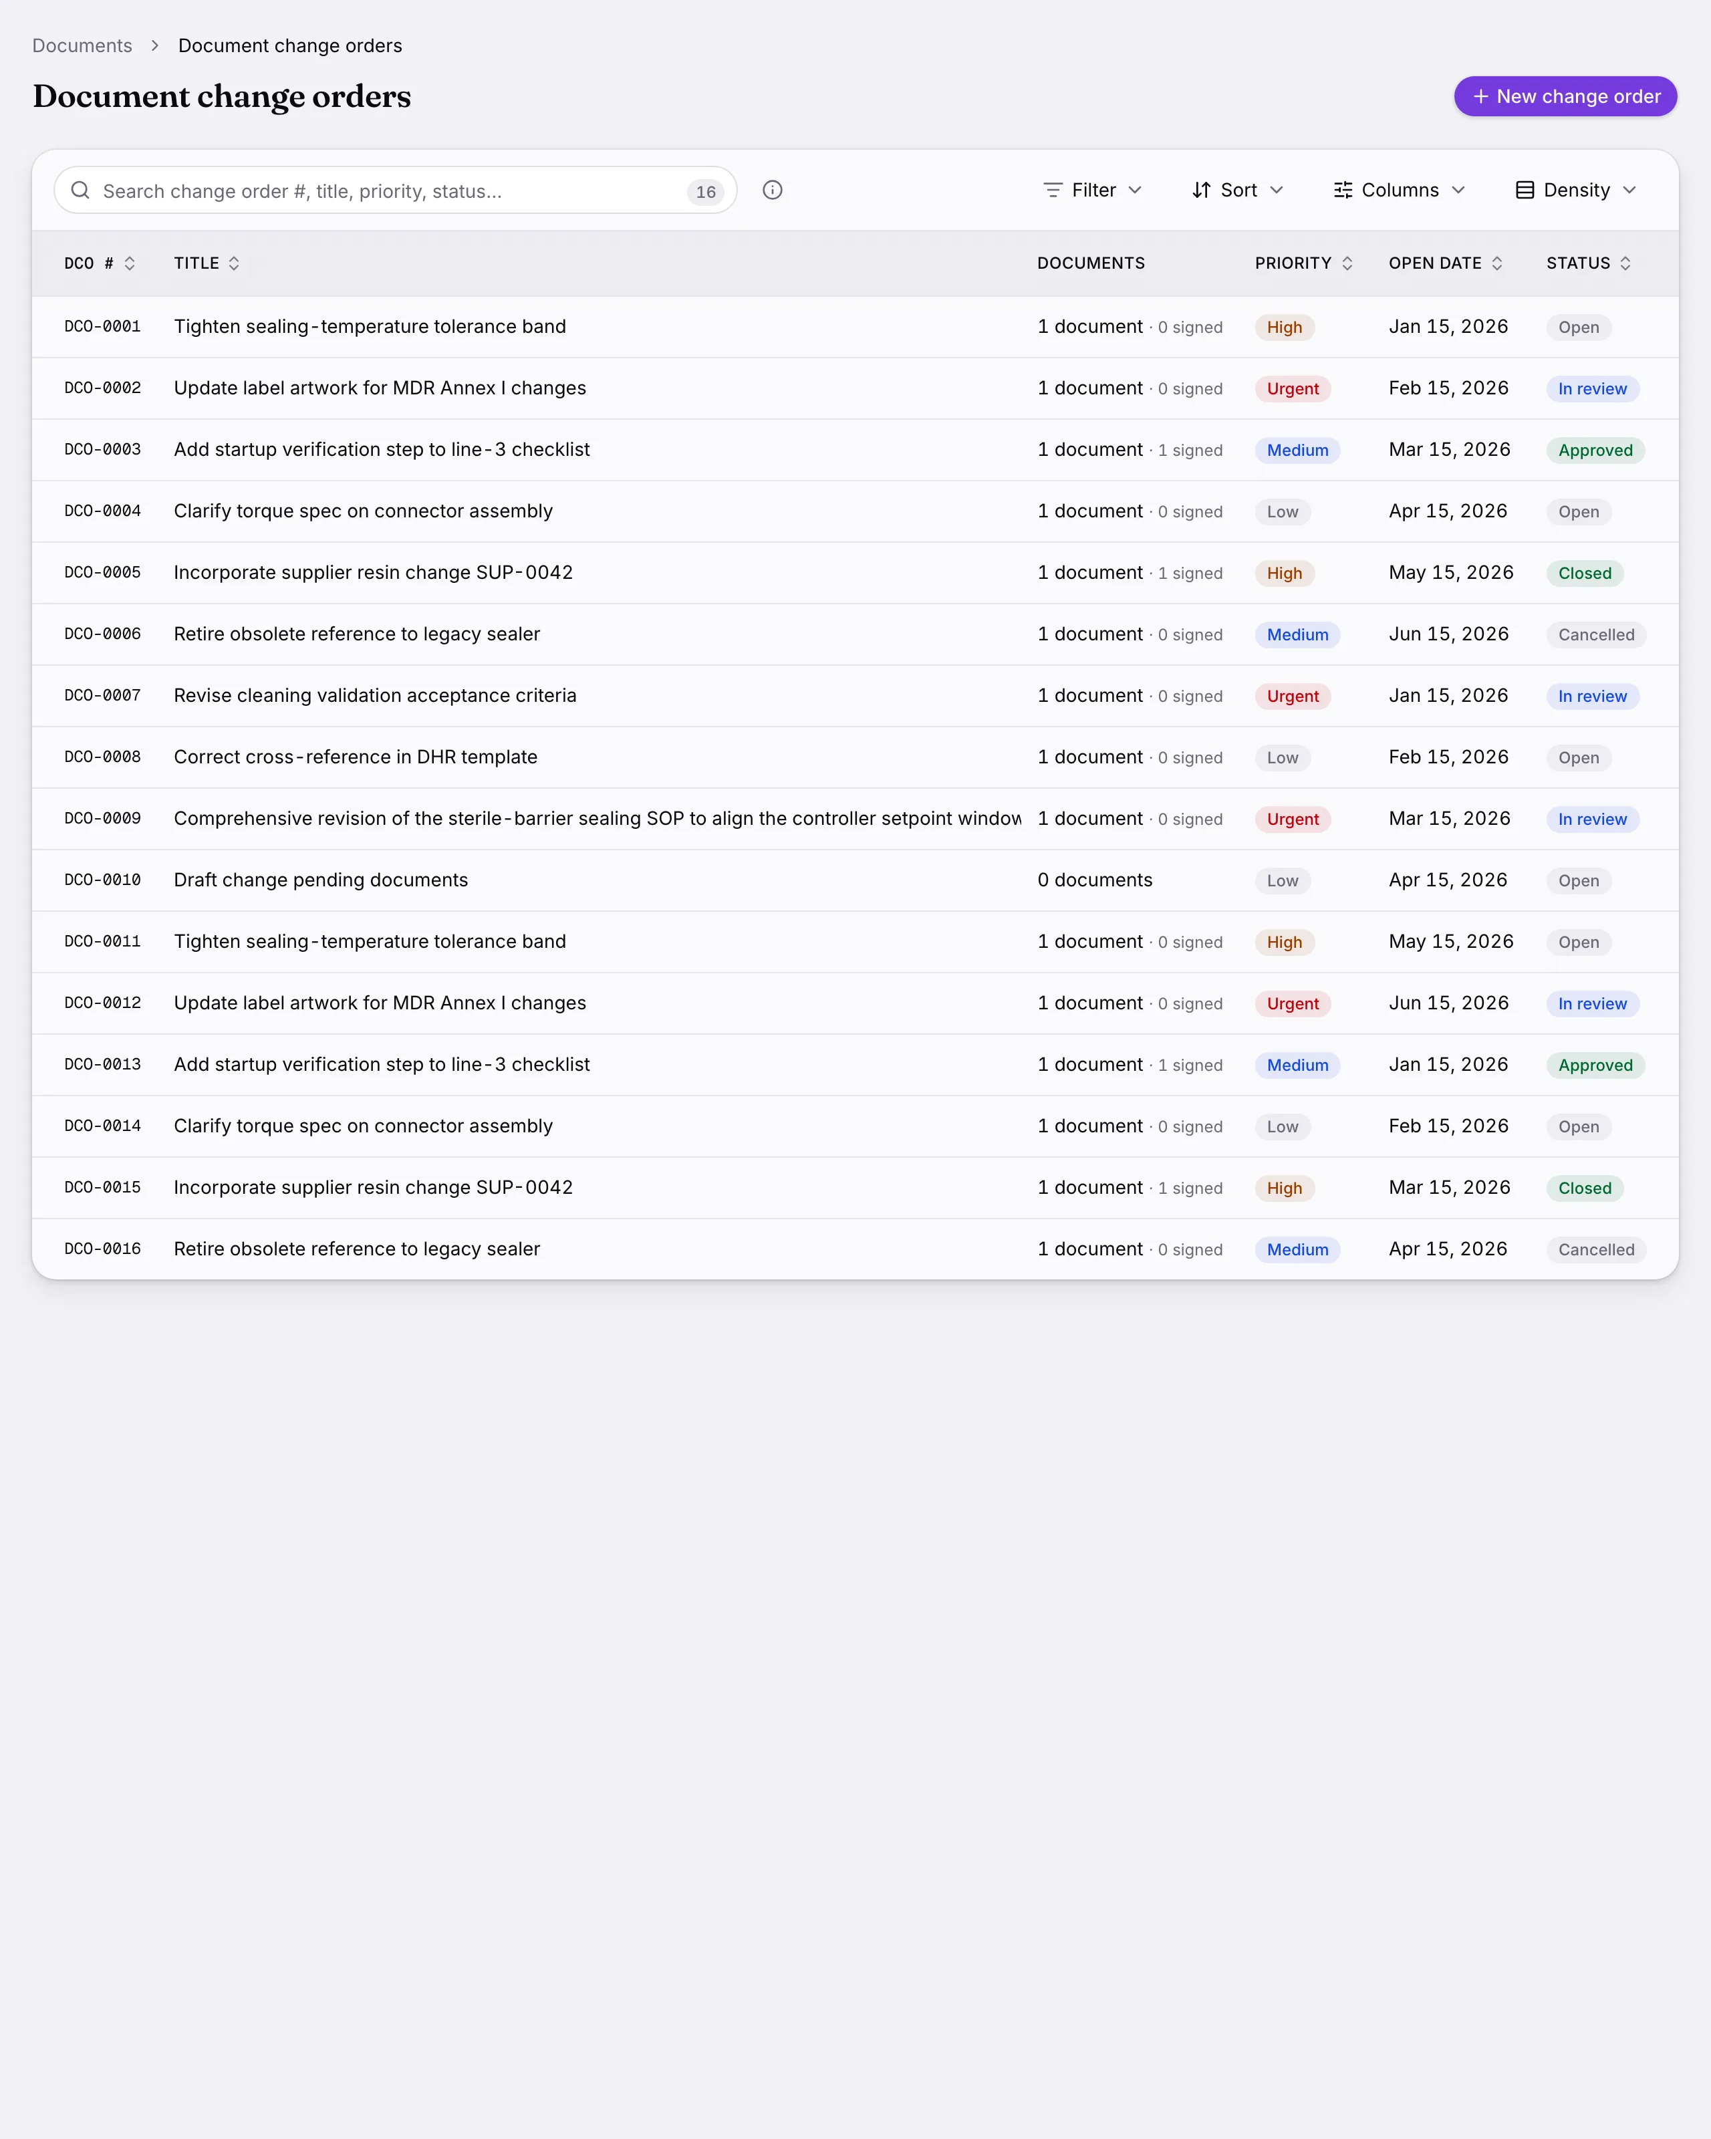Sort by Status column arrows
The image size is (1711, 2139).
click(1625, 263)
